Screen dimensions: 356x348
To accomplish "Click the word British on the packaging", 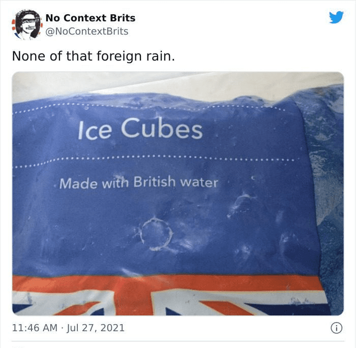I will (x=155, y=182).
